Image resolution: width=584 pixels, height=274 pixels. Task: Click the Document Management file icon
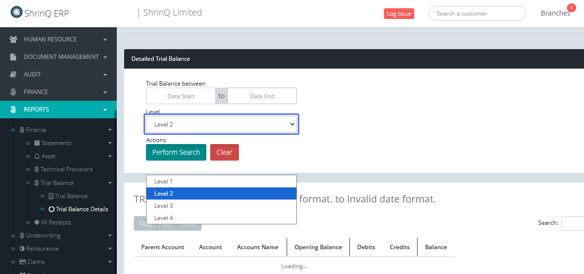pos(14,57)
